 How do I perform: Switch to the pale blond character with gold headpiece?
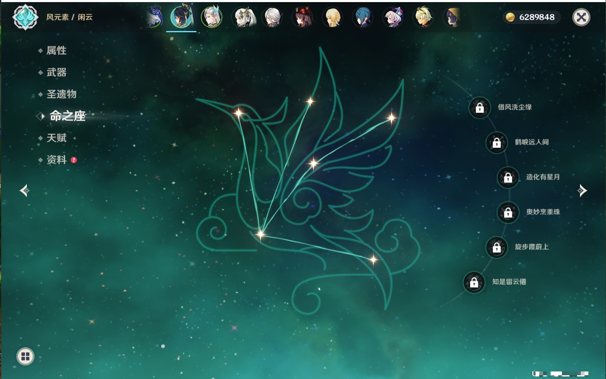pos(423,17)
